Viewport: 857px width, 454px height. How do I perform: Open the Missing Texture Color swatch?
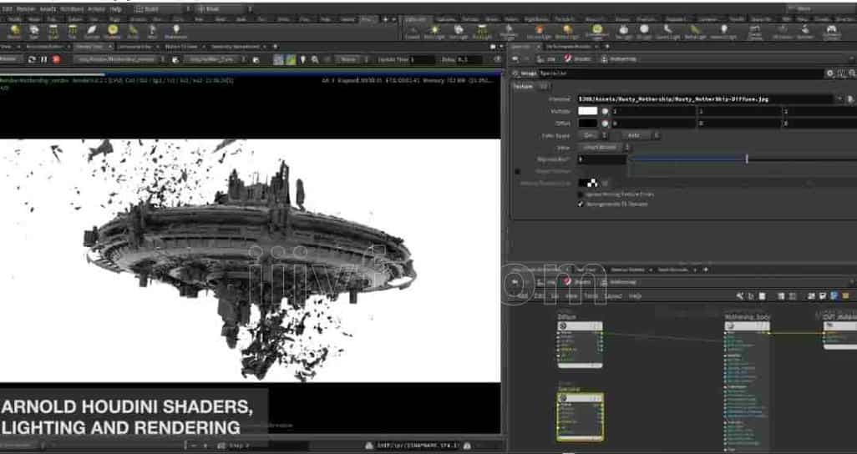coord(588,184)
